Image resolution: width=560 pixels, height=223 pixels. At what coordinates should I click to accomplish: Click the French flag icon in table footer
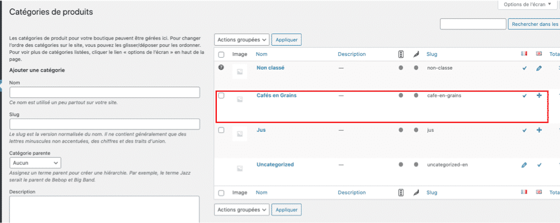point(524,192)
